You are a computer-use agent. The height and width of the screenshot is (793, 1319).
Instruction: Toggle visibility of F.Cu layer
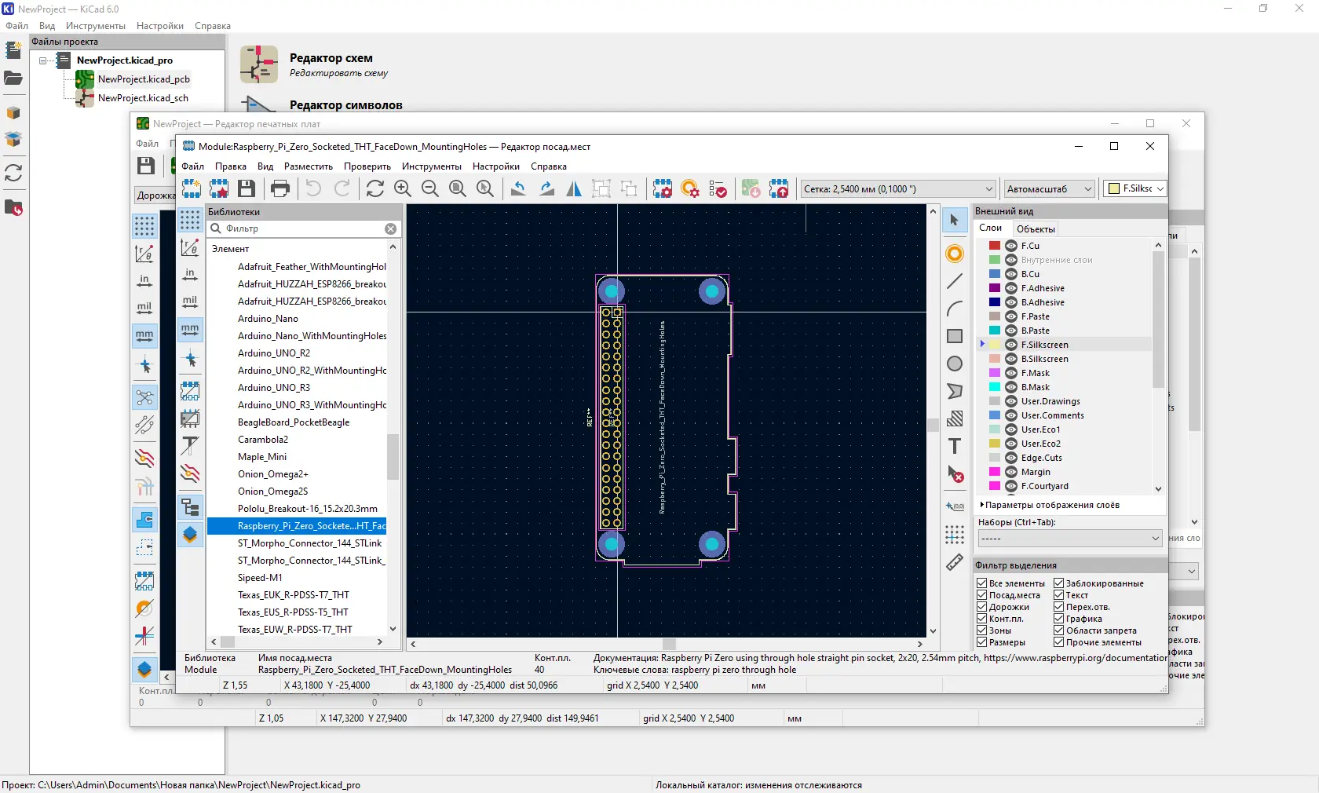tap(1011, 246)
